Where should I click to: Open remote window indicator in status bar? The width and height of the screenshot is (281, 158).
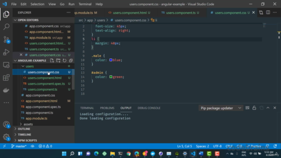(4, 146)
